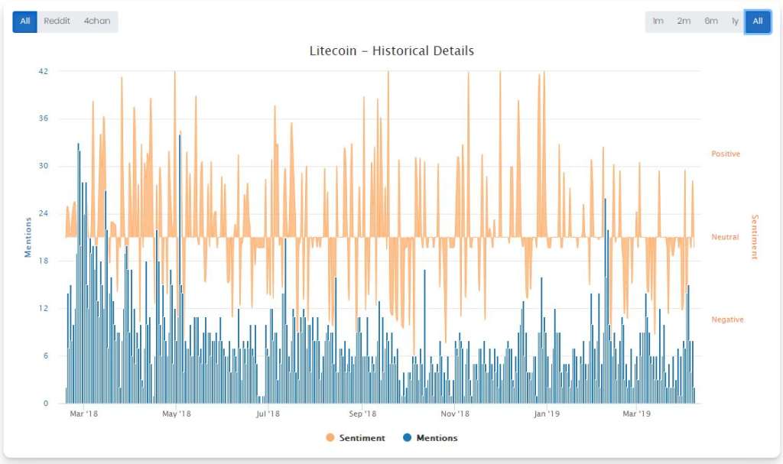The width and height of the screenshot is (783, 464).
Task: Click the blue Mentions legend dot
Action: pos(407,438)
